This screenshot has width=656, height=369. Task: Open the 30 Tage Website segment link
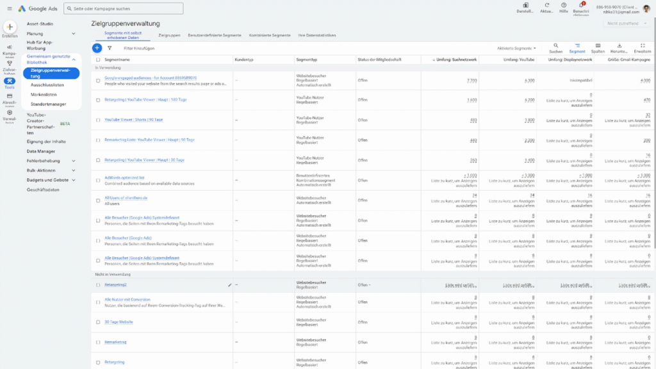(x=119, y=322)
